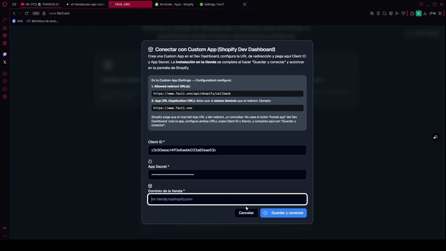Open the ADS Facebook bookmark
Viewport: 446px width, 251px height.
[x=17, y=21]
